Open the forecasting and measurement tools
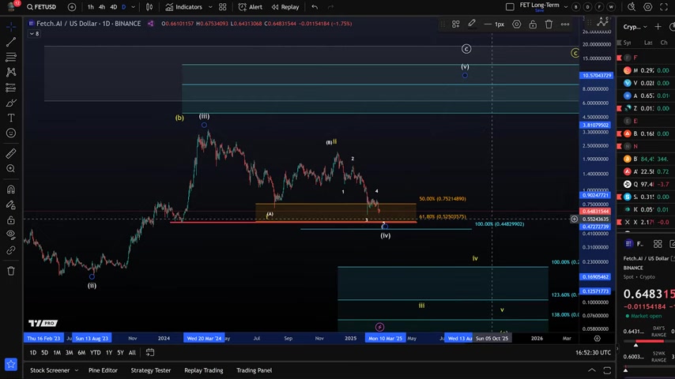 pos(11,88)
